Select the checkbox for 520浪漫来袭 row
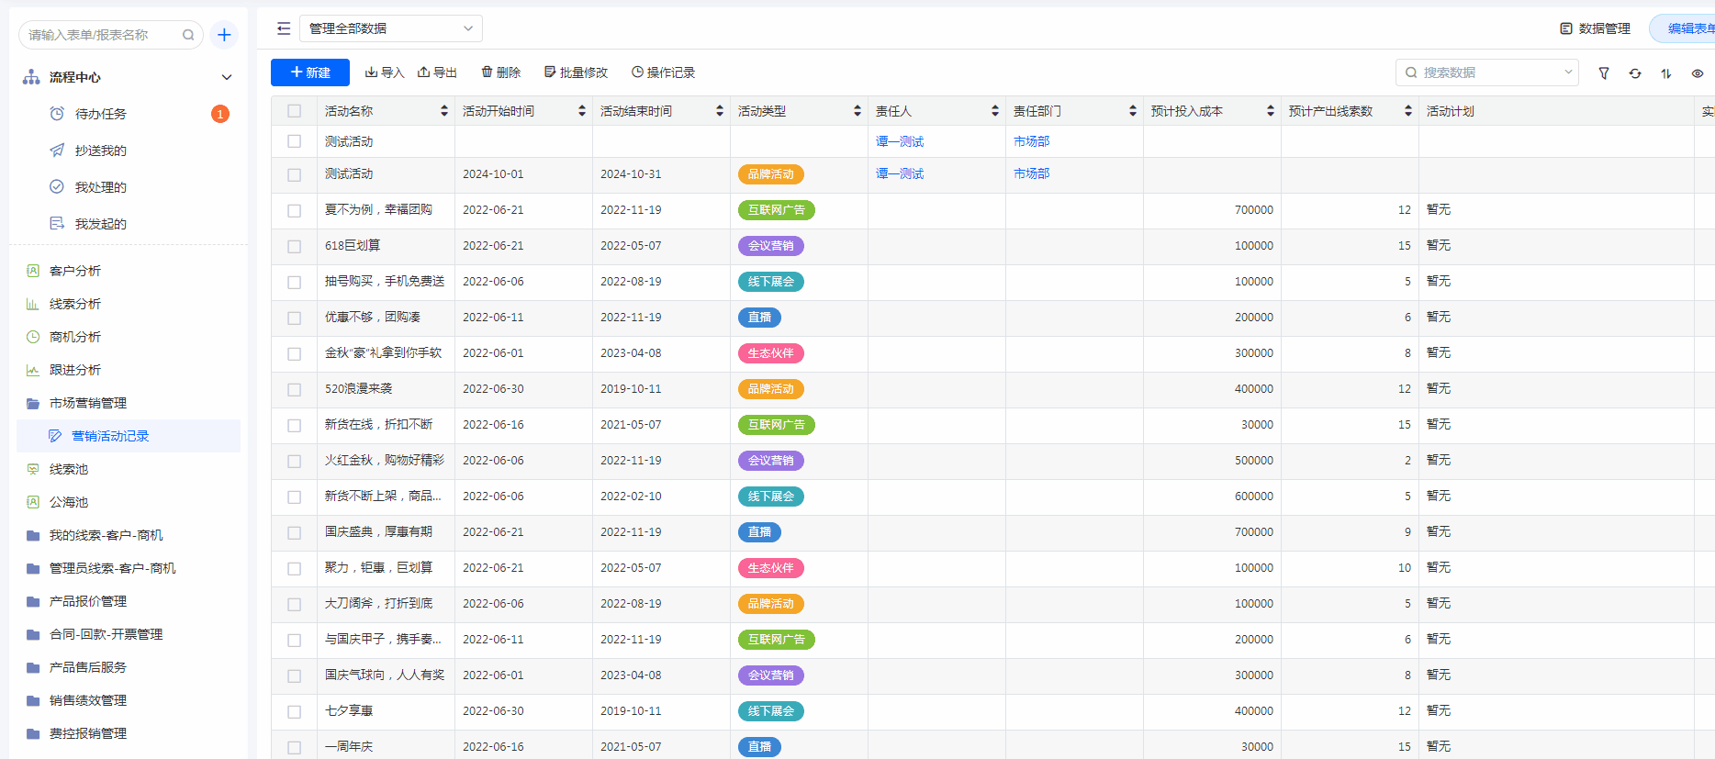 294,389
